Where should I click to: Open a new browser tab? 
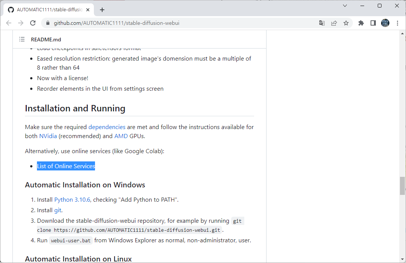tap(102, 10)
